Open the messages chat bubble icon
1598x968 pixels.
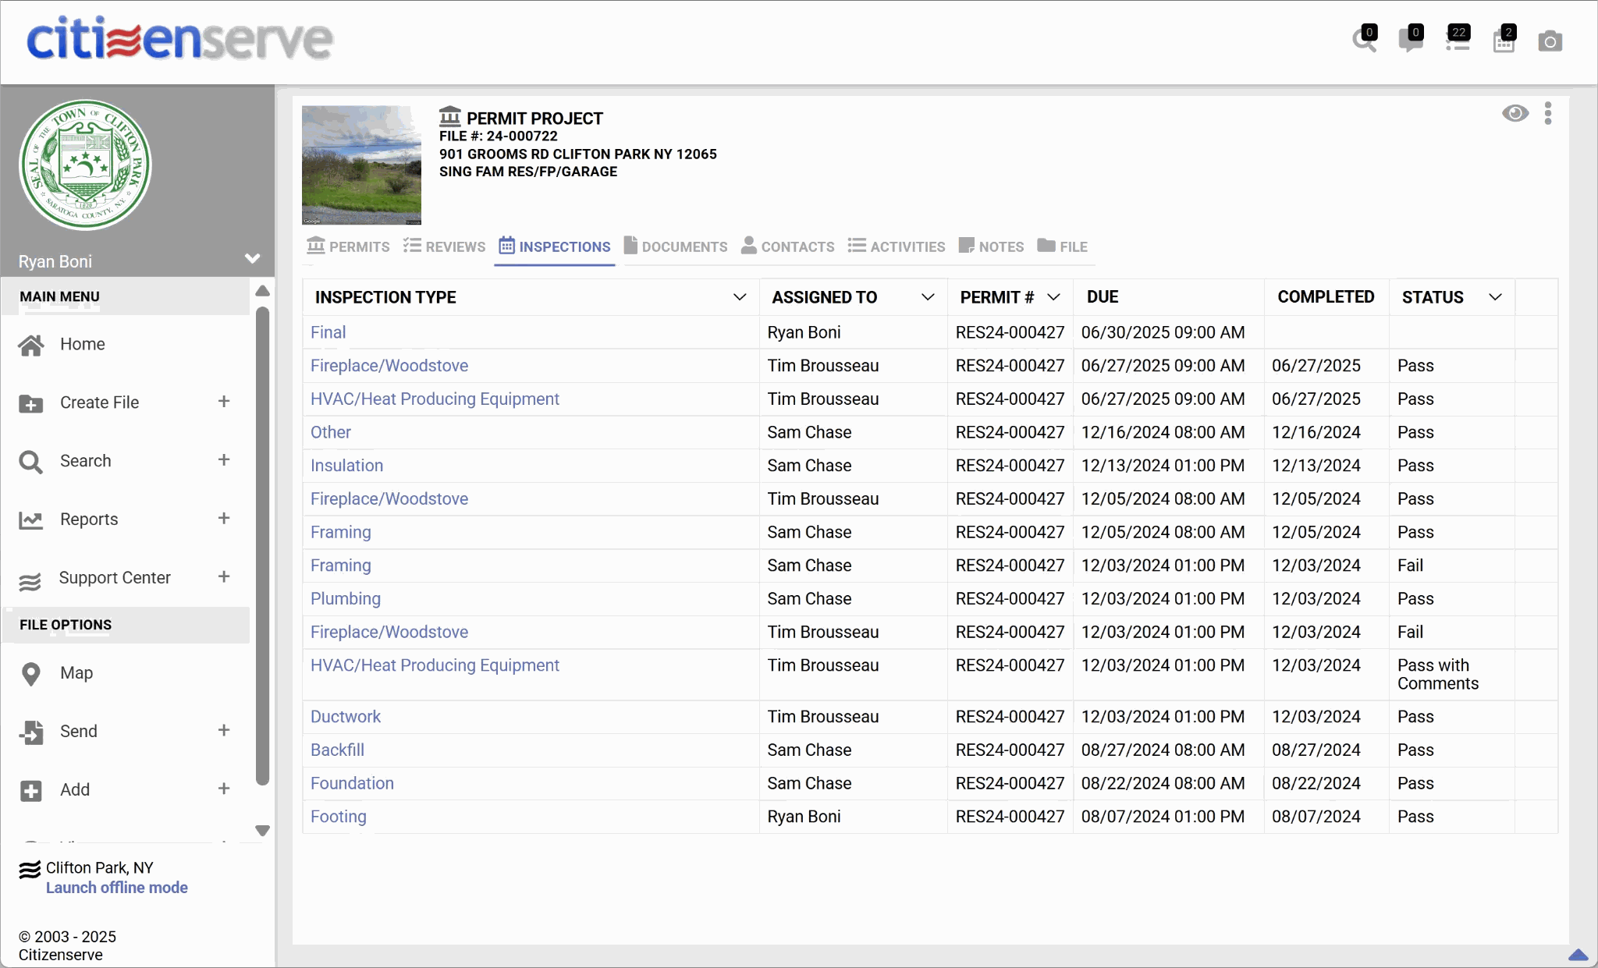point(1410,41)
